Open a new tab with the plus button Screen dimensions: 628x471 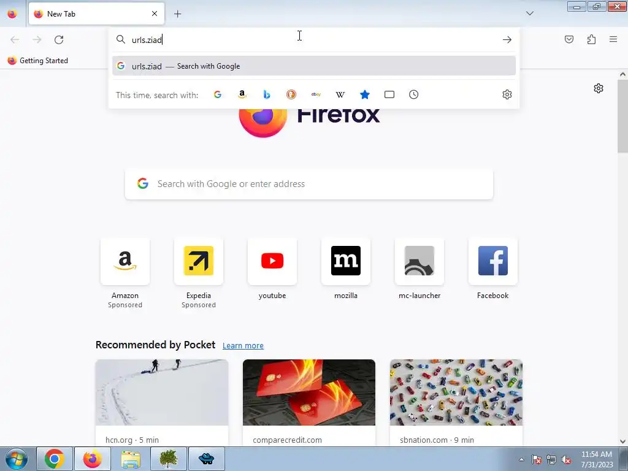tap(178, 14)
